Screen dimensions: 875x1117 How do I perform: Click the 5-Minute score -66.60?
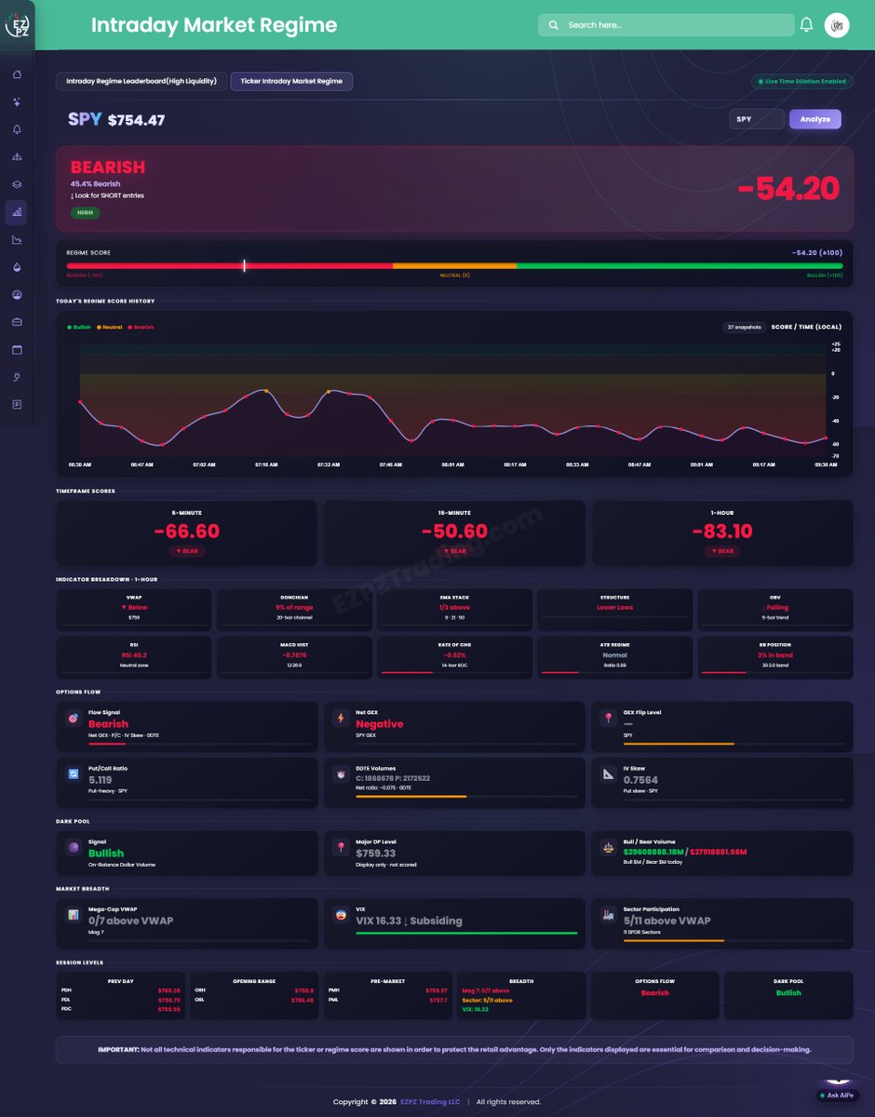pos(186,532)
